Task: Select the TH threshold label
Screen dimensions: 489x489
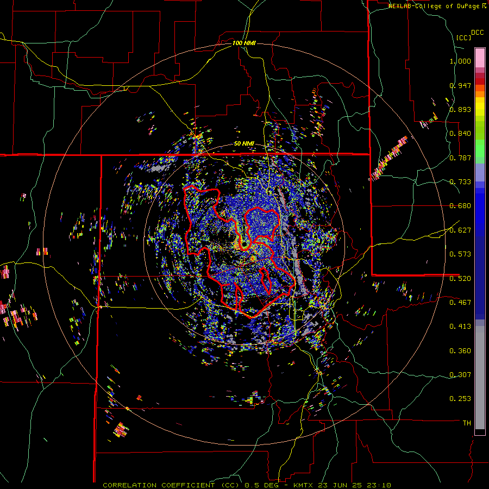Action: pos(467,423)
